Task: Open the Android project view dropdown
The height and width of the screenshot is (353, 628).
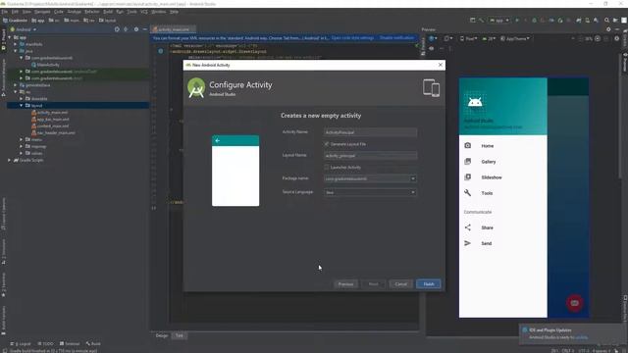Action: (24, 29)
